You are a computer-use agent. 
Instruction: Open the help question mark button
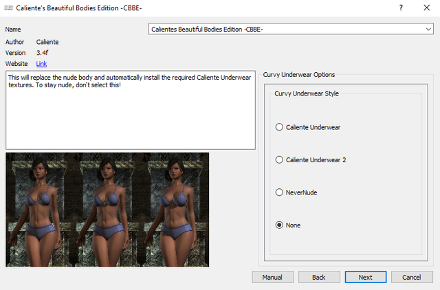coord(401,8)
